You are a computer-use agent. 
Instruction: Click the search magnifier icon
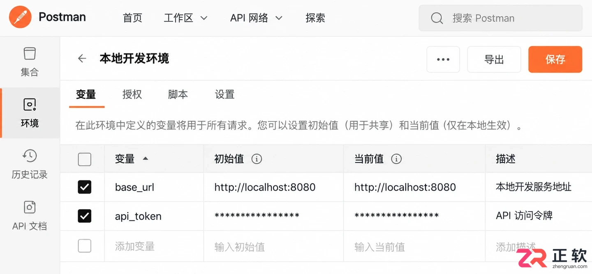[x=437, y=18]
